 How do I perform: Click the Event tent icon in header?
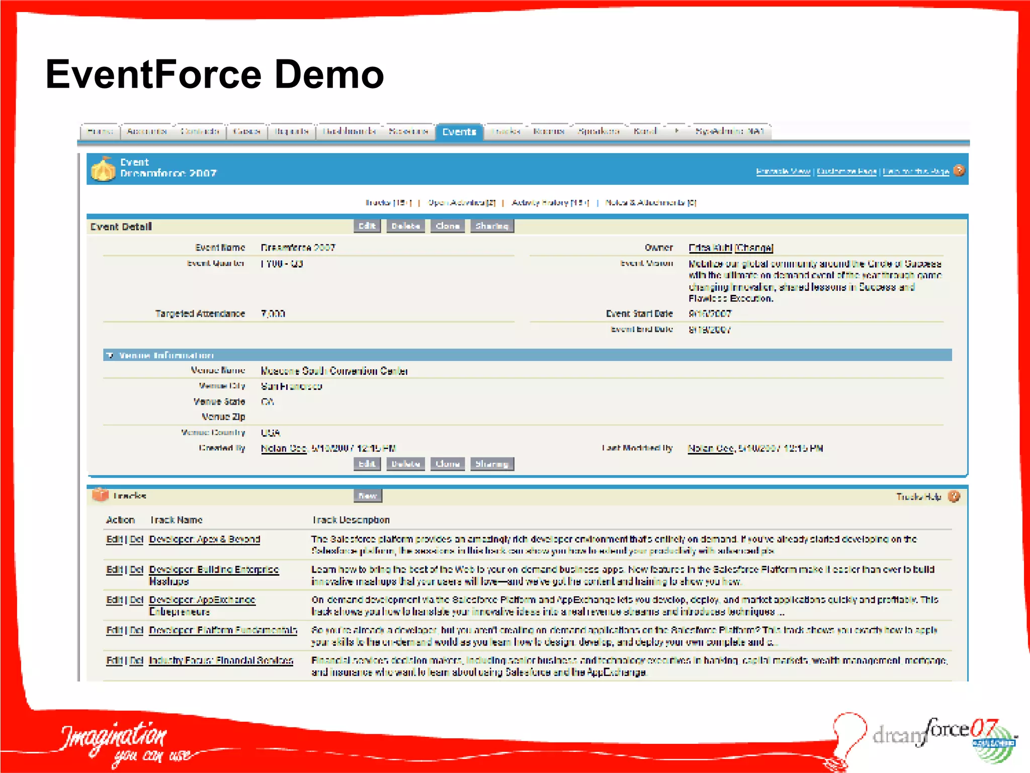(x=103, y=169)
